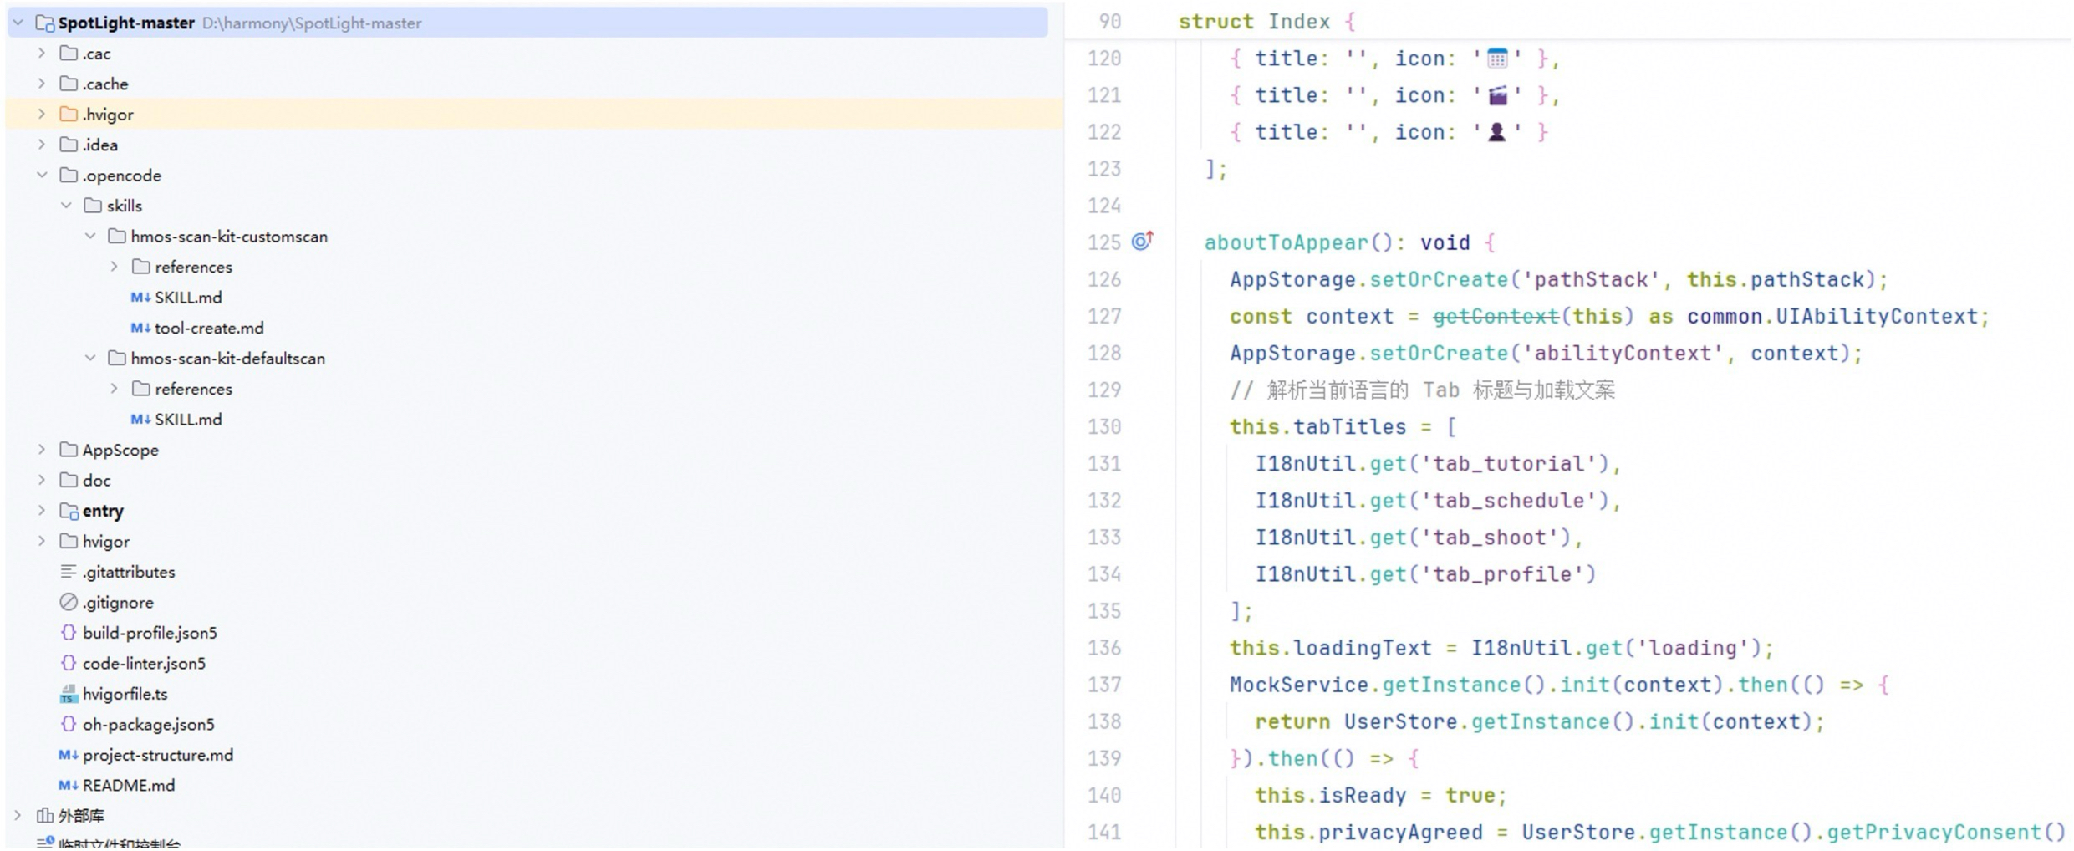The height and width of the screenshot is (851, 2074).
Task: Collapse the hmos-scan-kit-customscan folder chevron
Action: pos(90,237)
